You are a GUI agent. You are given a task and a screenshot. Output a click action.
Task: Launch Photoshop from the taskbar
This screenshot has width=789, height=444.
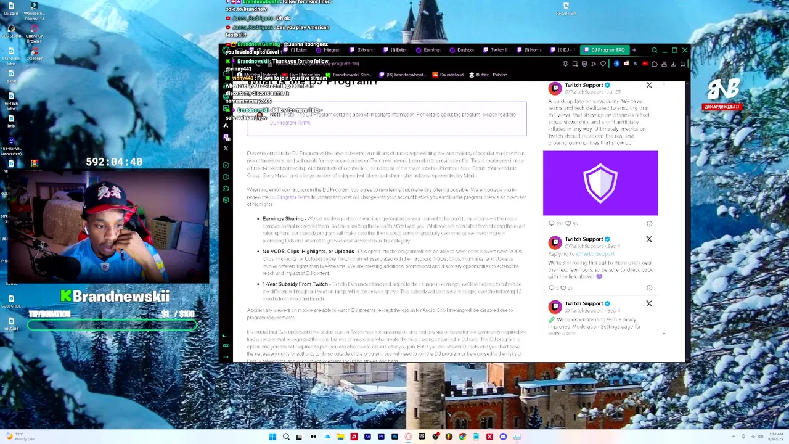[394, 437]
